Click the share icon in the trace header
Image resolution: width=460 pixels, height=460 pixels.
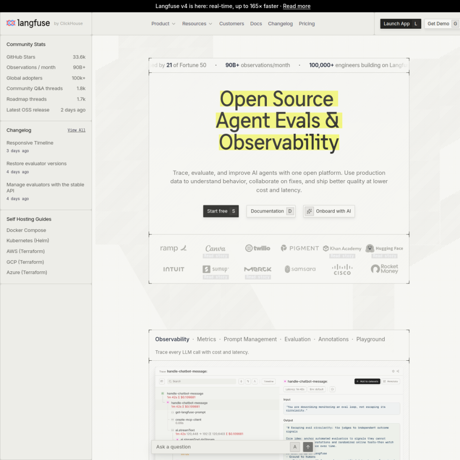pyautogui.click(x=398, y=372)
